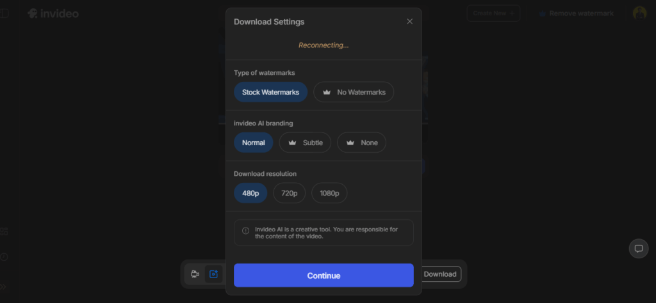656x303 pixels.
Task: Click the video camera icon in bottom toolbar
Action: pos(195,274)
